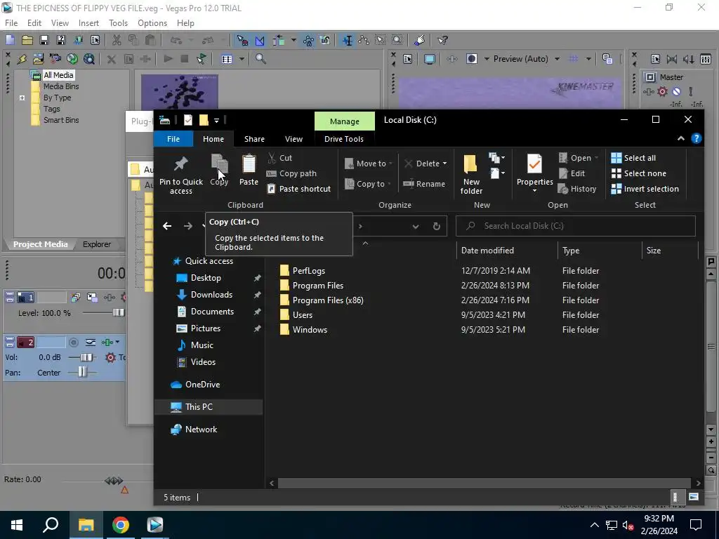Image resolution: width=719 pixels, height=539 pixels.
Task: Click Vegas New project icon
Action: coord(10,40)
